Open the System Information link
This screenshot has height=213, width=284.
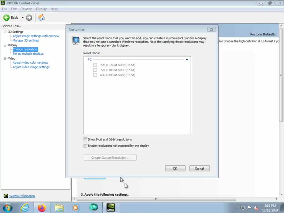(x=22, y=196)
